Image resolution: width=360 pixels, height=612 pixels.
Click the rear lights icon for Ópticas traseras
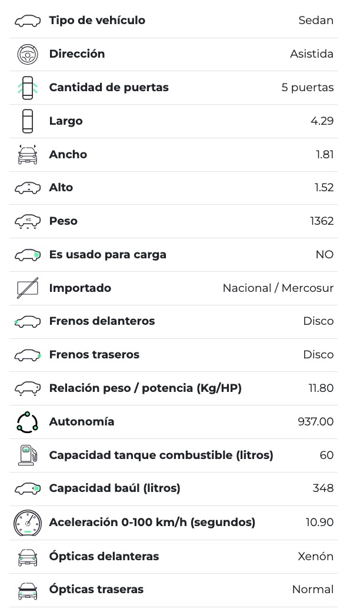[28, 590]
